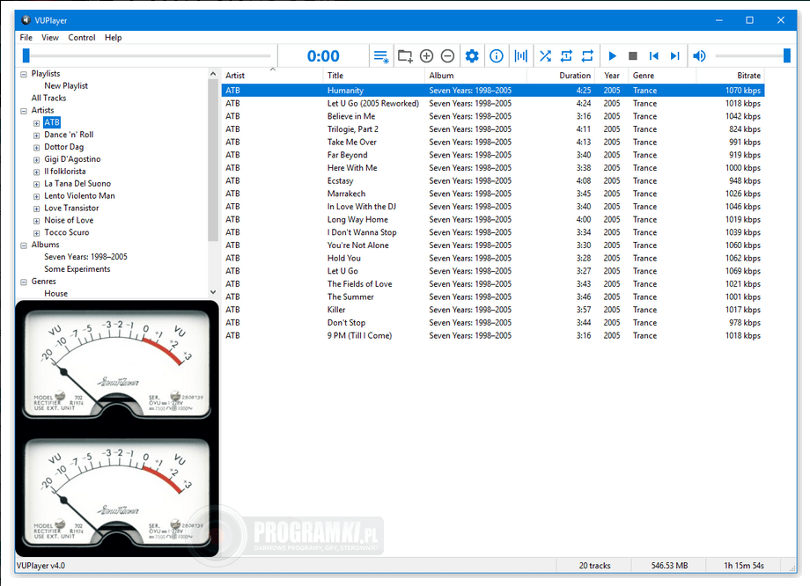Open the playlist options icon

(381, 56)
